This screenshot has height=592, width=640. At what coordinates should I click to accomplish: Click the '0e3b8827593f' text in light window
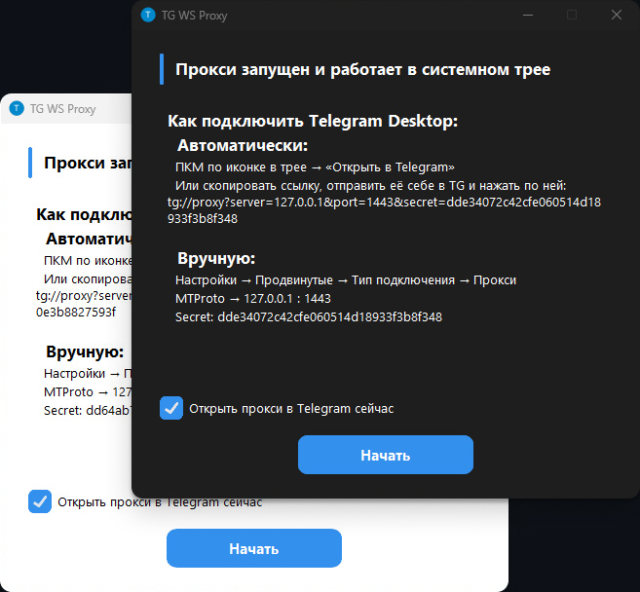(76, 313)
